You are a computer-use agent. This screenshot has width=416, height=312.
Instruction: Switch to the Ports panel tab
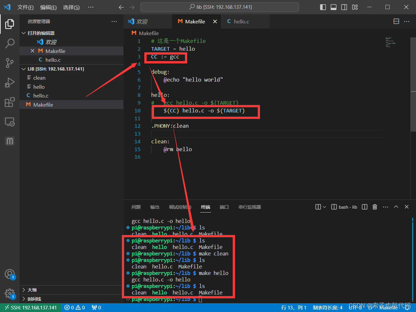click(224, 207)
